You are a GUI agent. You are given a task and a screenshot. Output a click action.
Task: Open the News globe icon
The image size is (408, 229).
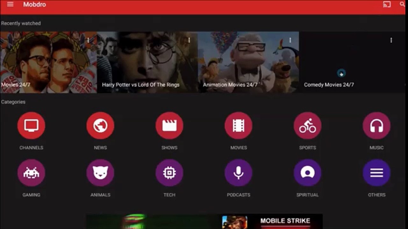pyautogui.click(x=100, y=126)
